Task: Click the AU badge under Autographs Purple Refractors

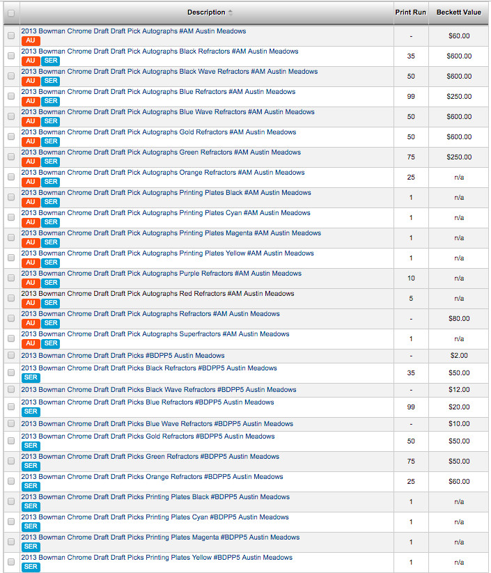Action: click(31, 283)
